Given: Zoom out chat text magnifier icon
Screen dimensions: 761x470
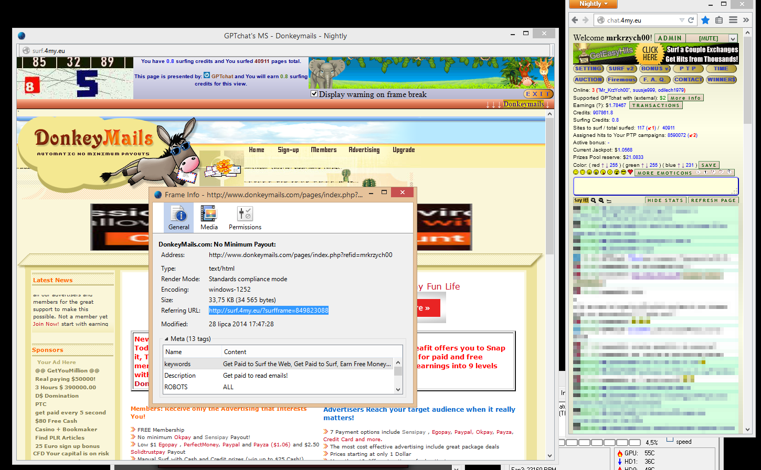Looking at the screenshot, I should coord(601,200).
